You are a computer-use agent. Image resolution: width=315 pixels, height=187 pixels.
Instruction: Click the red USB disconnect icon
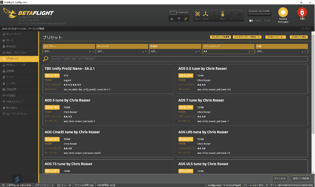click(302, 12)
